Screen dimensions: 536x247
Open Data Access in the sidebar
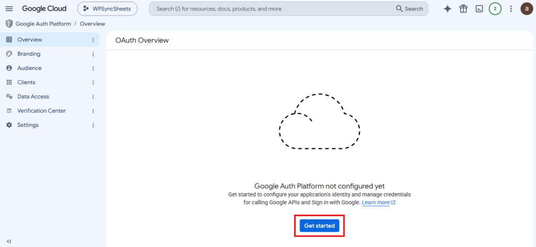50,97
